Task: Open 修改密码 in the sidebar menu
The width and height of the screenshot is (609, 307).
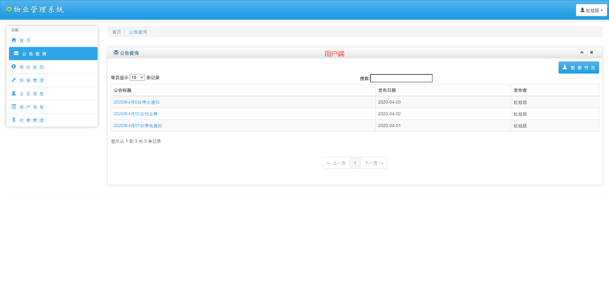Action: coord(52,67)
